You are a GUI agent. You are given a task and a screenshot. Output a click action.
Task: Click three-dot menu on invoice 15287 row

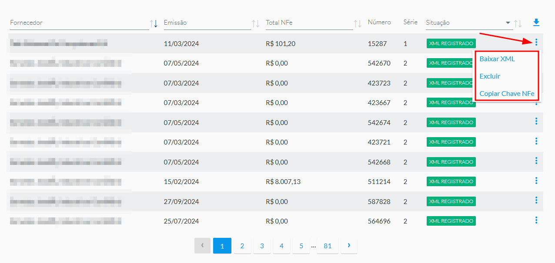pyautogui.click(x=536, y=42)
